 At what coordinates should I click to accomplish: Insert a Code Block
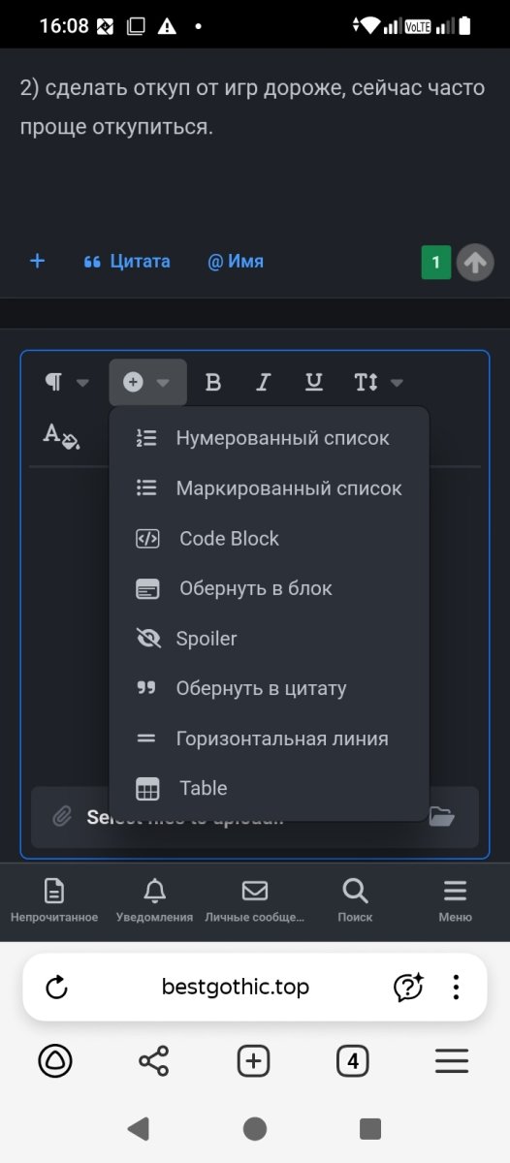(269, 539)
